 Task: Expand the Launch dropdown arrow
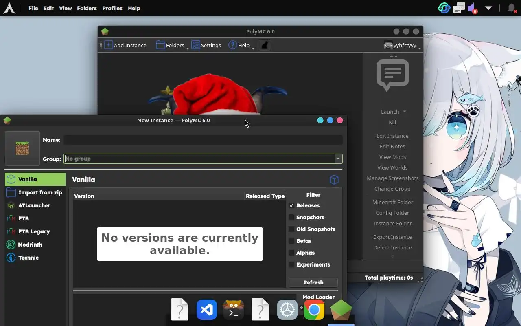pos(405,111)
